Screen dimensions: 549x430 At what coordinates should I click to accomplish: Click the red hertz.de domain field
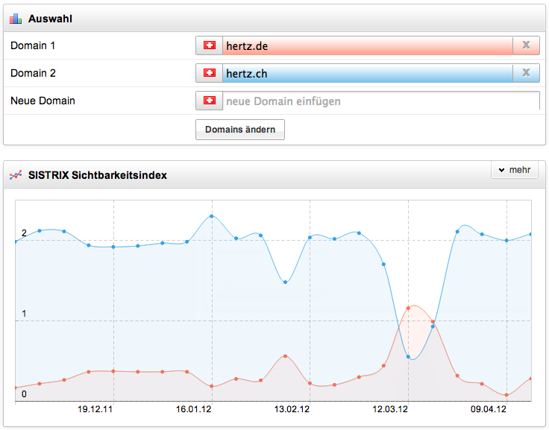[367, 46]
